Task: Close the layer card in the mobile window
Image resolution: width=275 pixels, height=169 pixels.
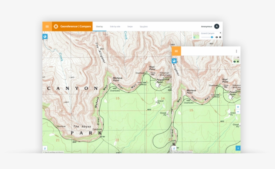Action: (x=238, y=57)
